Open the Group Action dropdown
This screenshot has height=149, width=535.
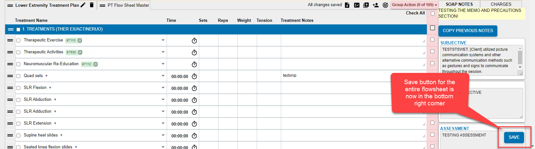tap(414, 5)
